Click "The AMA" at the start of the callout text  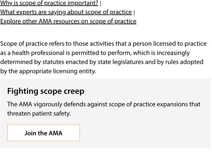coord(20,104)
